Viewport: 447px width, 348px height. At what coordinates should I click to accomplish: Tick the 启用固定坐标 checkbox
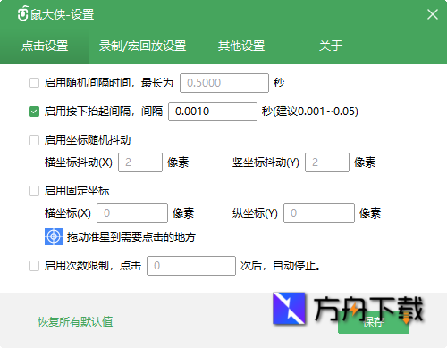pos(34,191)
